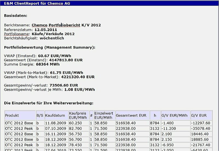Click G/V per MWh cell '-11.200'
219x151 pixels.
click(175, 128)
